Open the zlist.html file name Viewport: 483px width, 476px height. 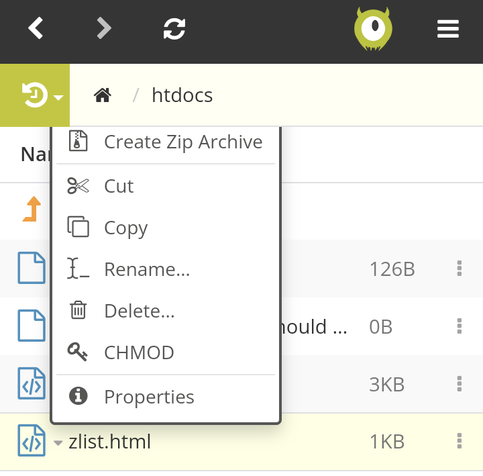pos(110,442)
